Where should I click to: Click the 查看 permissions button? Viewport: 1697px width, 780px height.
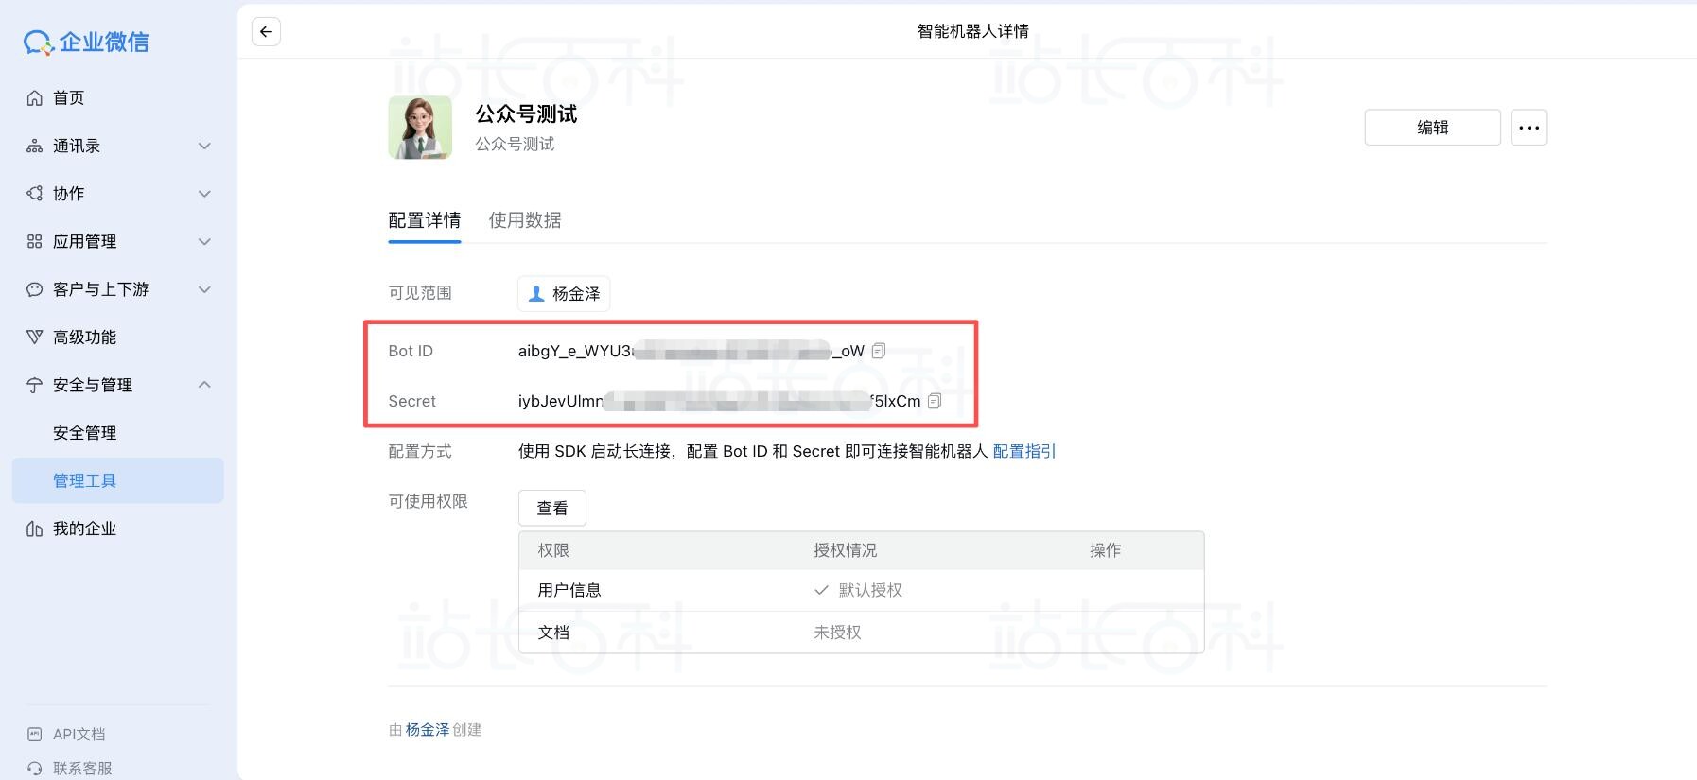pos(552,508)
